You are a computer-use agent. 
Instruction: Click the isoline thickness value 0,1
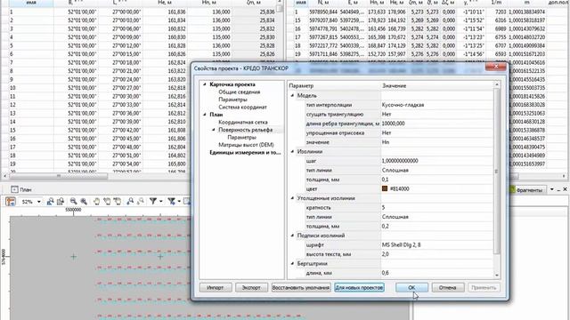436,180
